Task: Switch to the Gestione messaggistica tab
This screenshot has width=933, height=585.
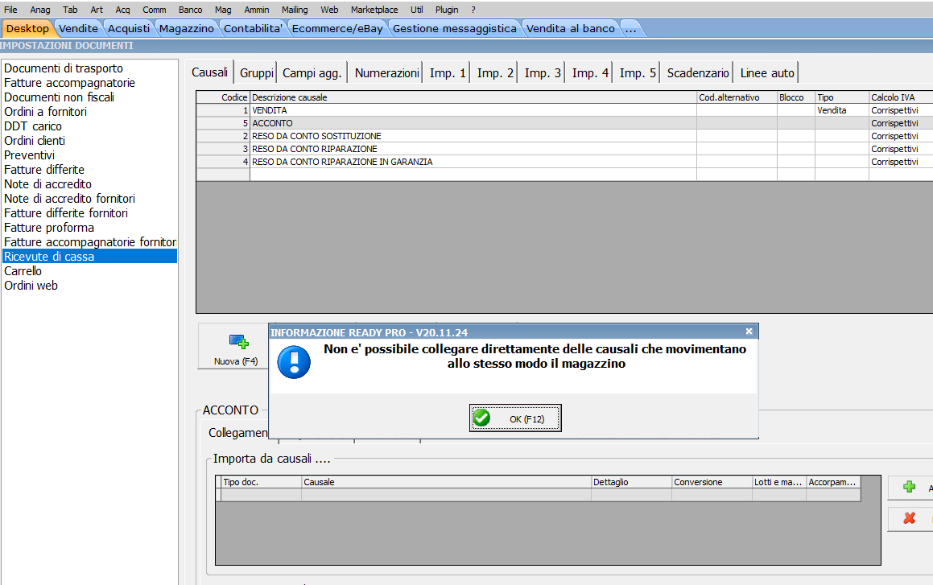Action: pos(455,28)
